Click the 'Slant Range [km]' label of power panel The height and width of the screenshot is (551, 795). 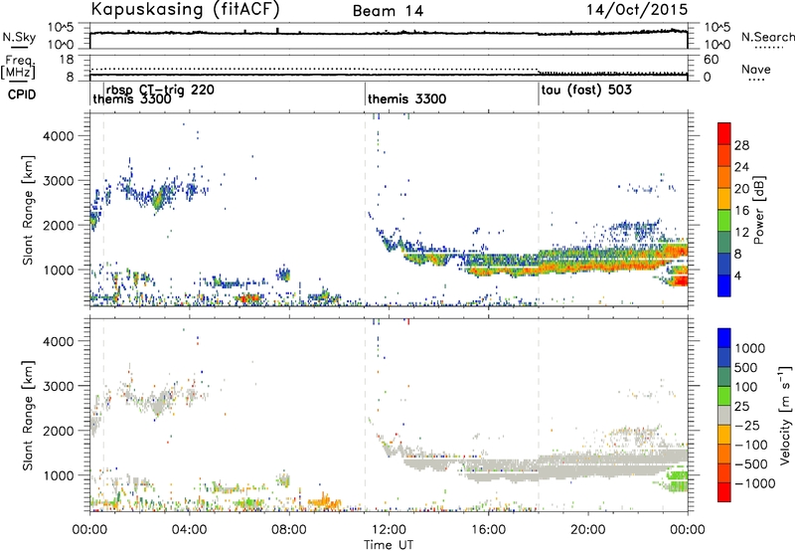click(28, 210)
